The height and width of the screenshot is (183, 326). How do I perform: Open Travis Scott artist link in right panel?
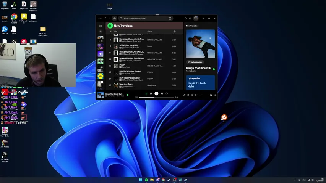191,71
